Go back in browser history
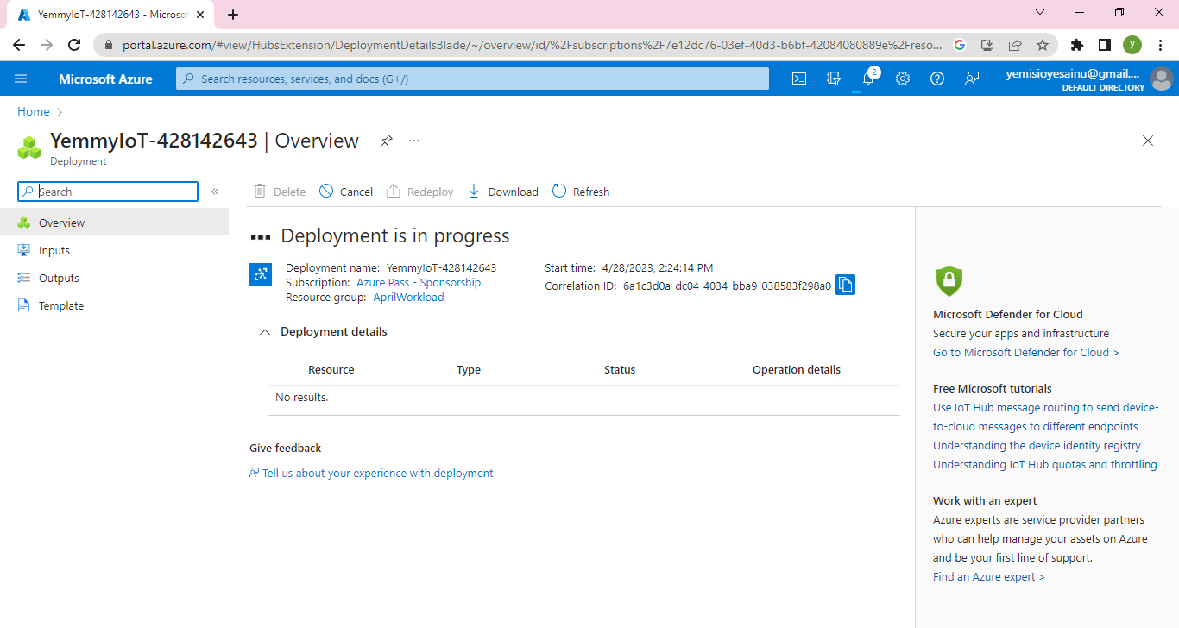The width and height of the screenshot is (1179, 628). pyautogui.click(x=19, y=45)
